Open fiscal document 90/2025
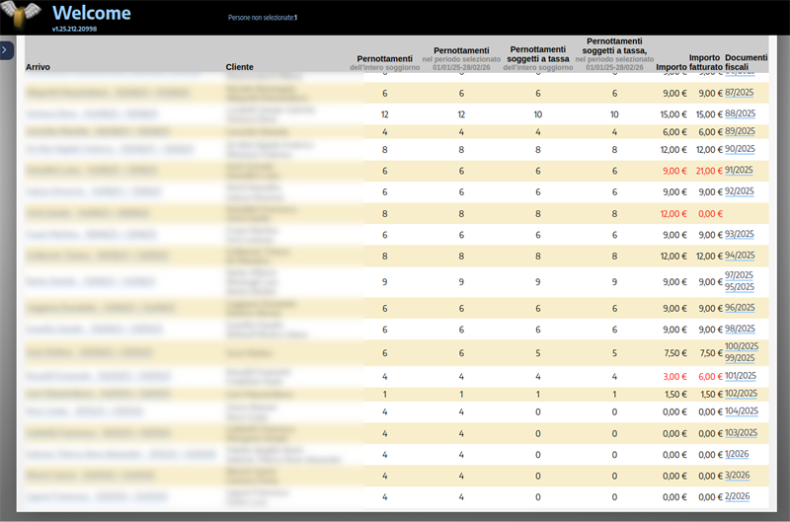Image resolution: width=790 pixels, height=522 pixels. point(740,149)
